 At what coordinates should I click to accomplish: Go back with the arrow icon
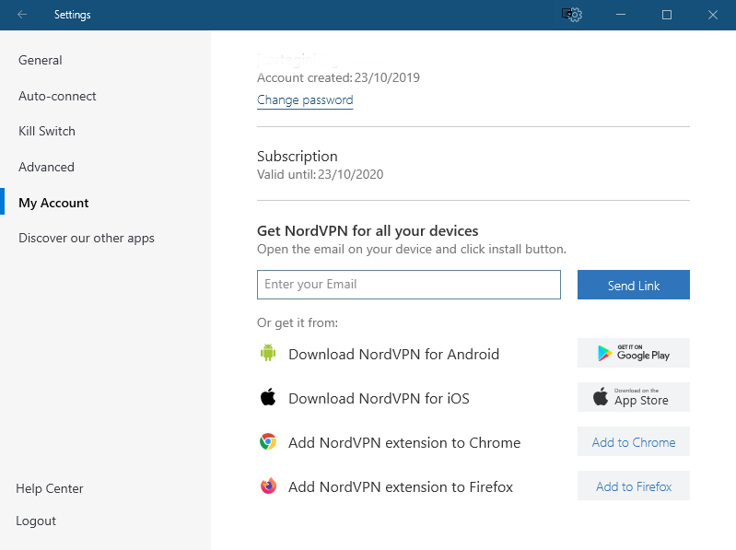(22, 15)
